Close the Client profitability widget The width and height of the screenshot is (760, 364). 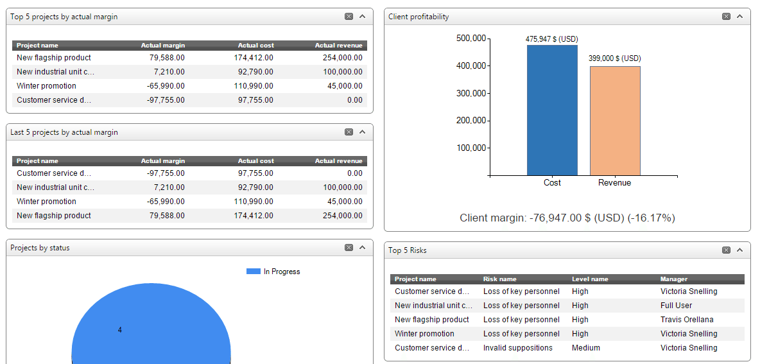coord(726,17)
